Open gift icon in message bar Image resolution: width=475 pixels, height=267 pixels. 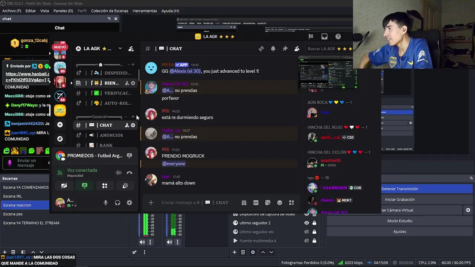tap(244, 202)
